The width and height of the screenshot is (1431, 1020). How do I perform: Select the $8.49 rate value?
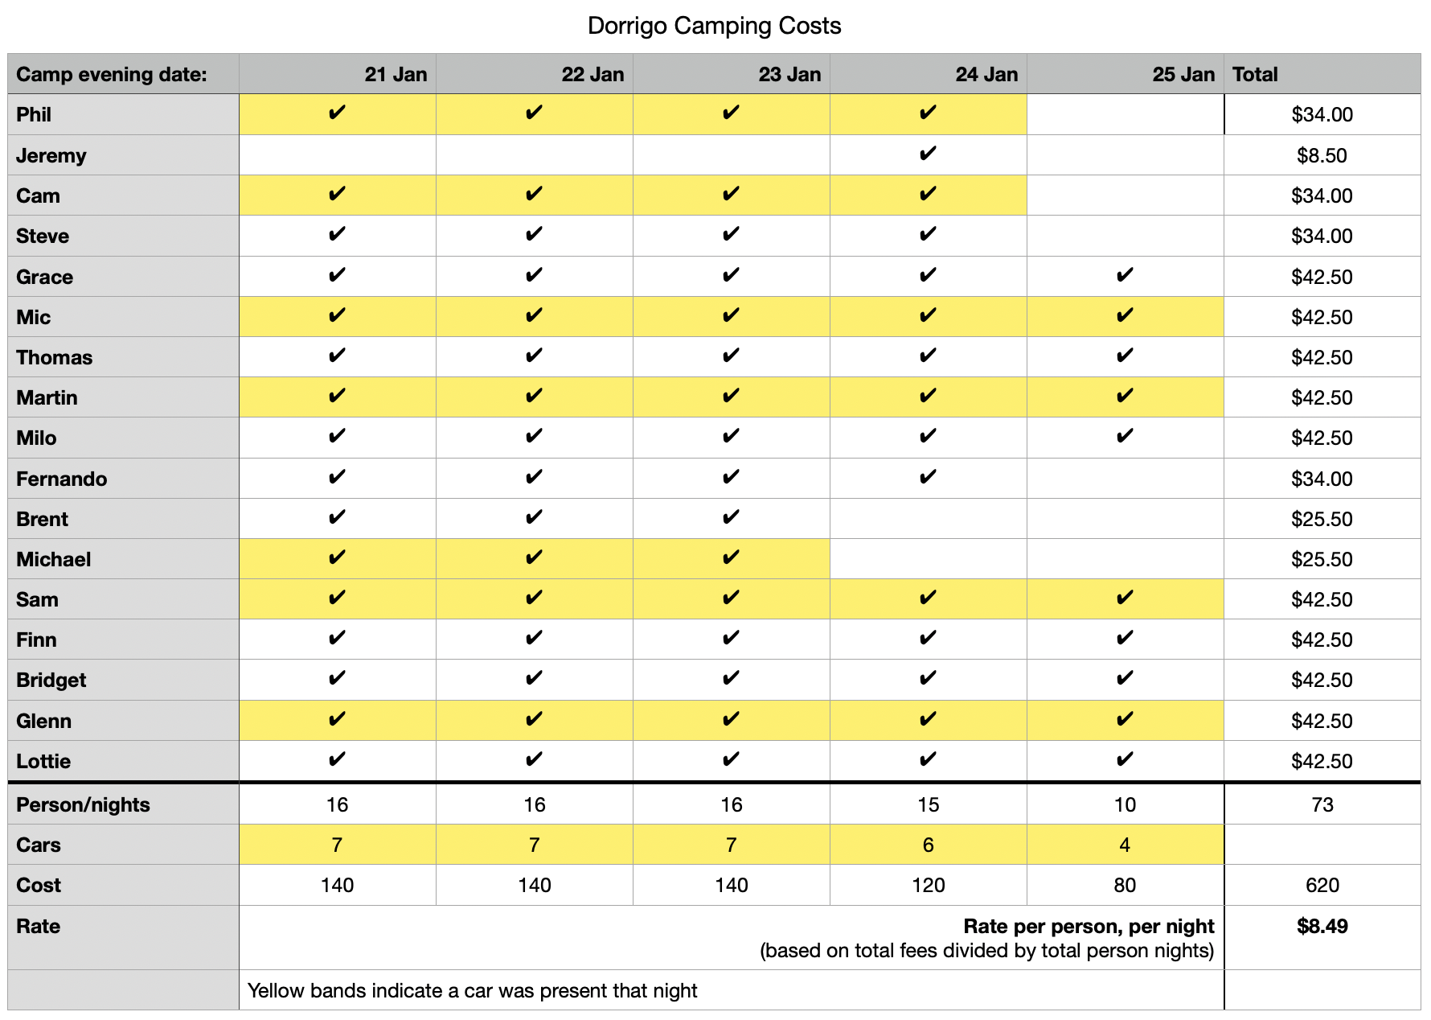1322,926
